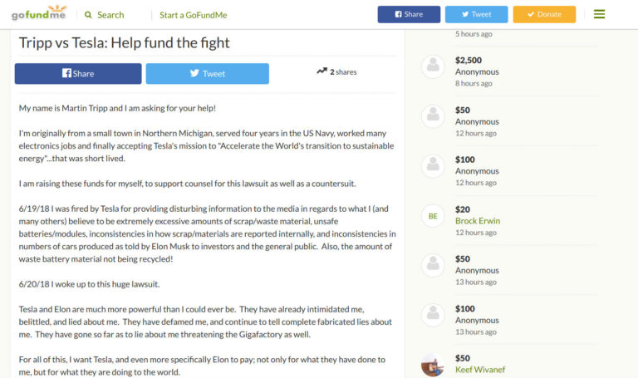Viewport: 638px width, 378px height.
Task: Click avatar beside the $20 donation
Action: [433, 216]
